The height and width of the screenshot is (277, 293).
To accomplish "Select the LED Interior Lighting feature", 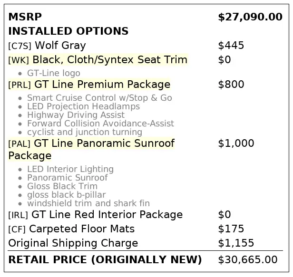I will coord(70,169).
